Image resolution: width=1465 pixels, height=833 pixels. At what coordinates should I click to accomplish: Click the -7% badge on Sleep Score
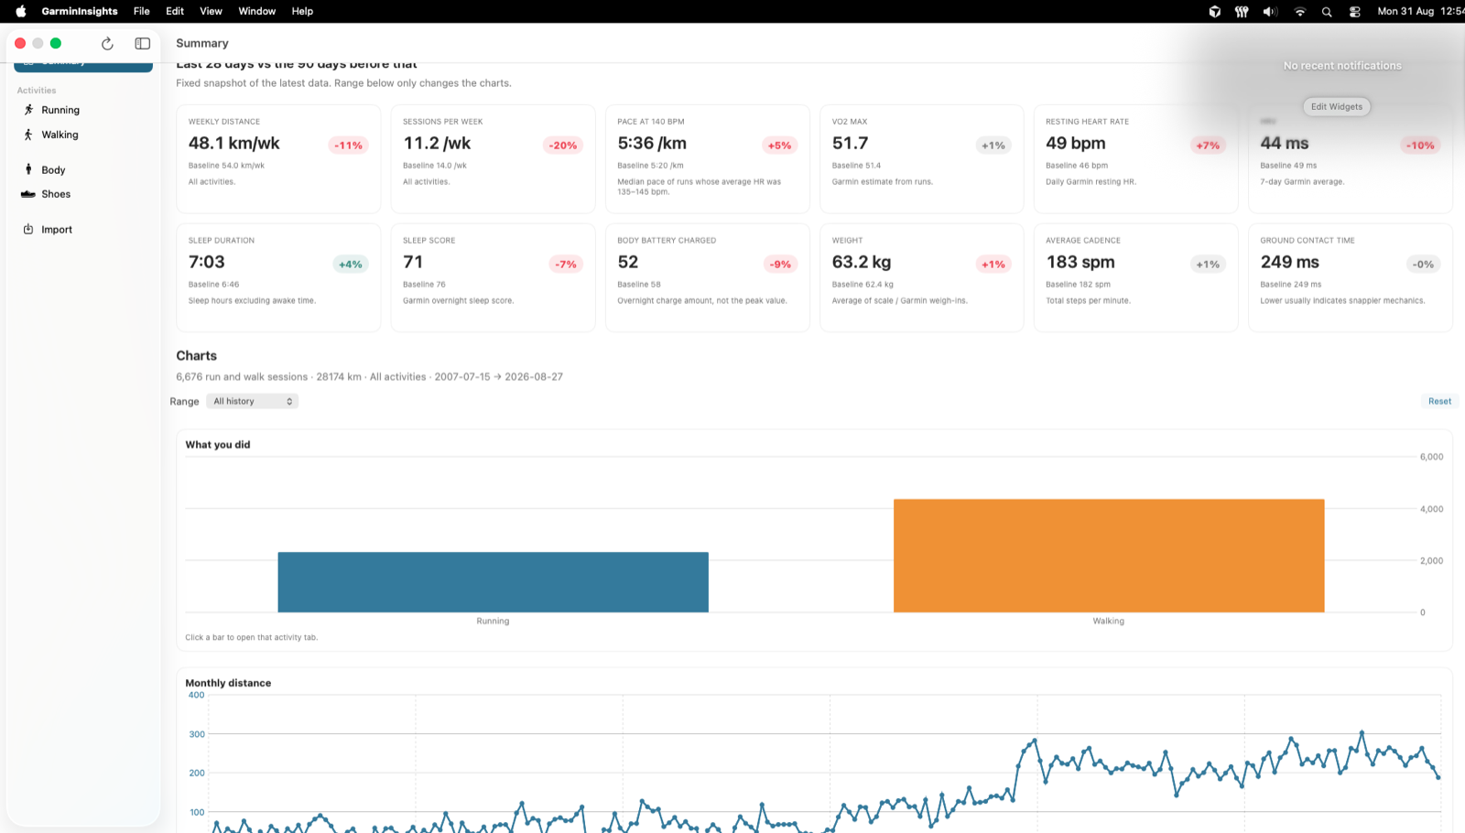(566, 265)
